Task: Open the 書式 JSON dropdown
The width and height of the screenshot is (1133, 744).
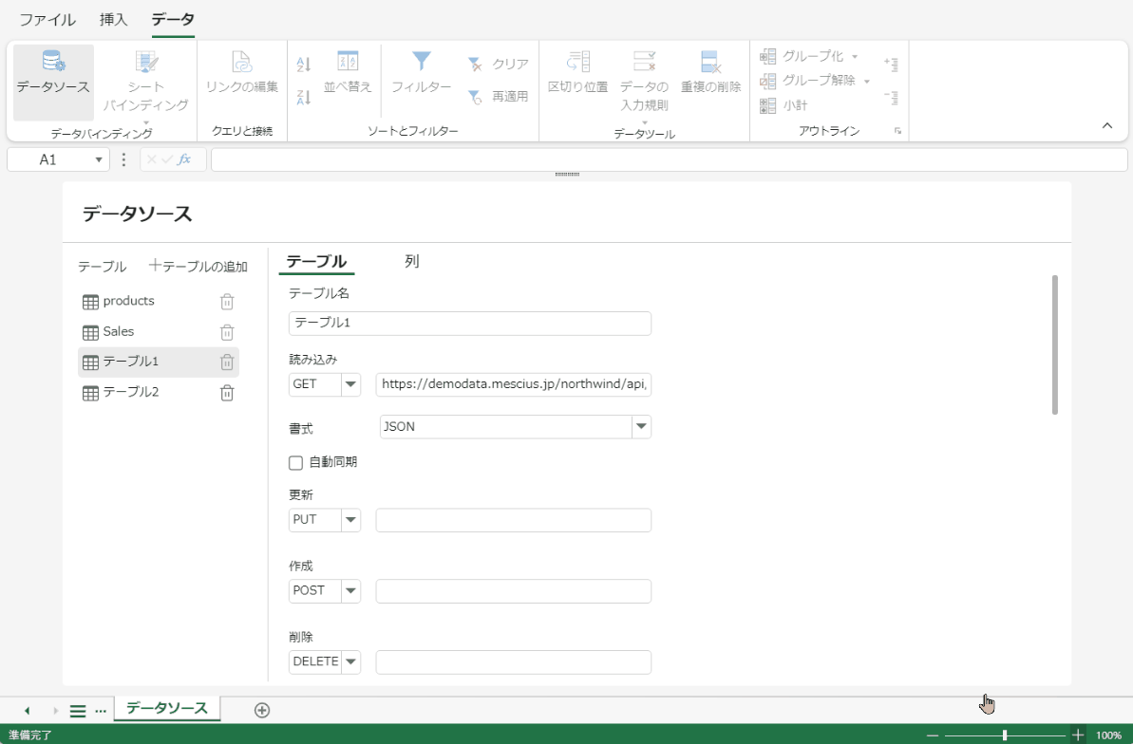Action: tap(642, 427)
